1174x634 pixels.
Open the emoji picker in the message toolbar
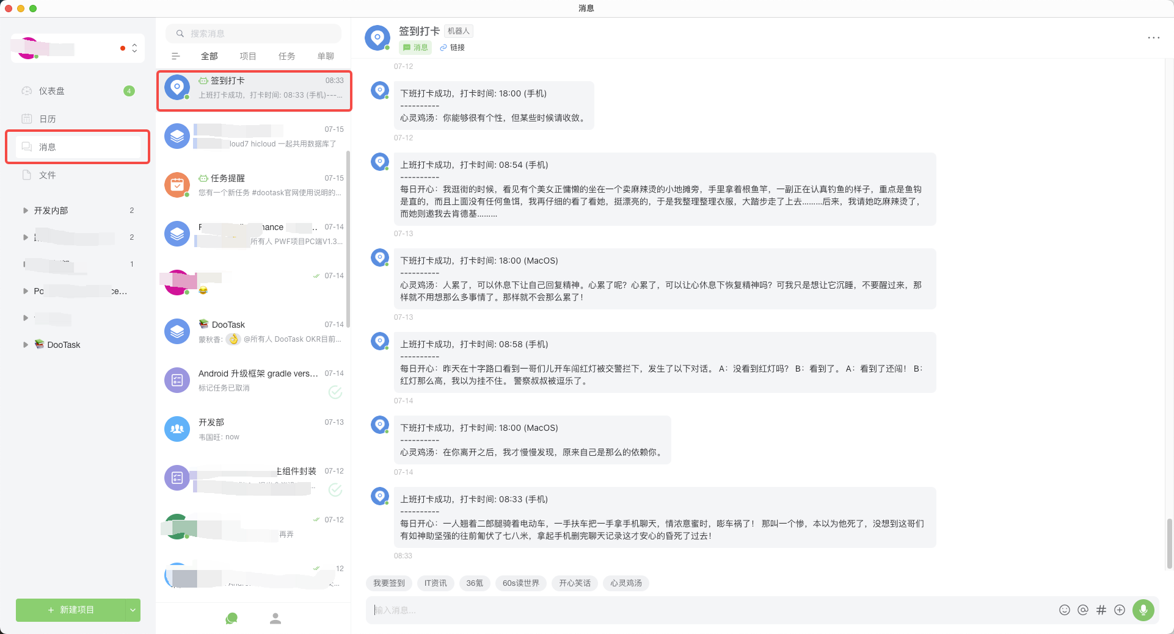1063,610
